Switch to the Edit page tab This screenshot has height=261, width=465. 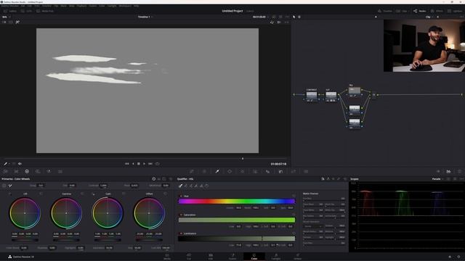[x=211, y=257]
